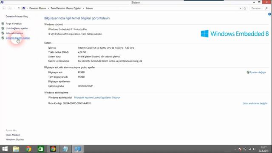This screenshot has height=153, width=272.
Task: Click the search magnifier icon
Action: 266,8
